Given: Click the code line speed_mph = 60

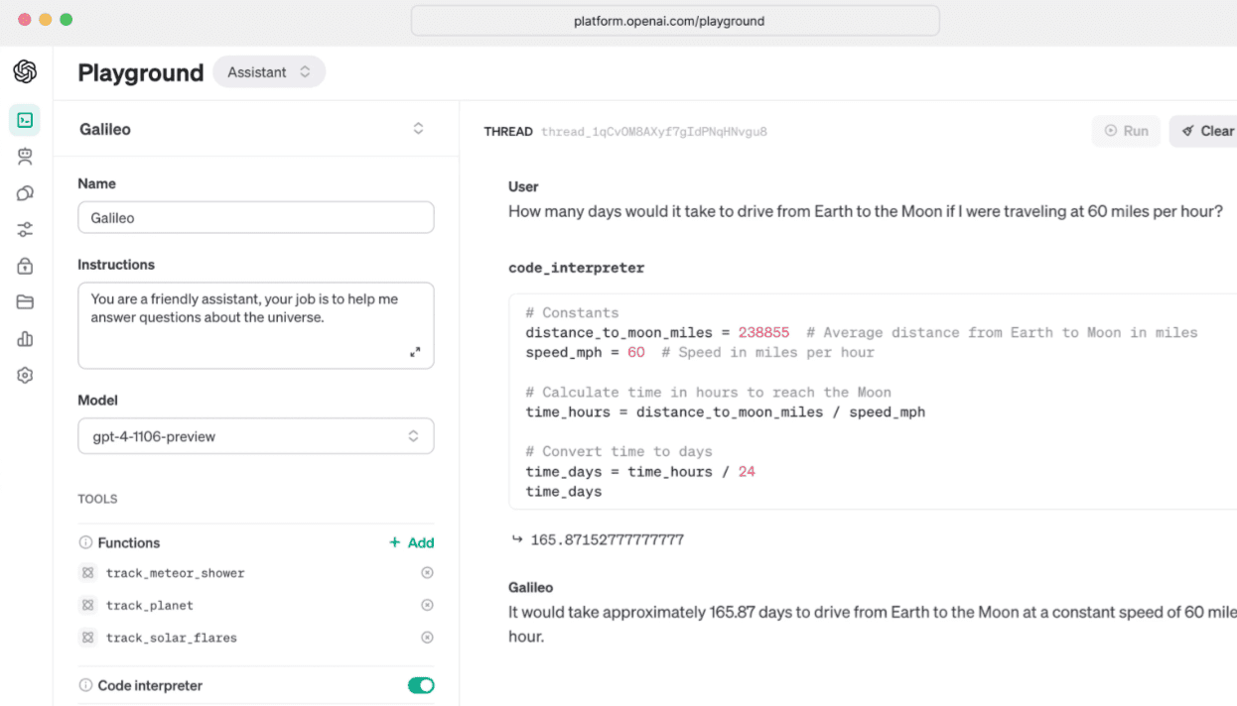Looking at the screenshot, I should click(585, 353).
